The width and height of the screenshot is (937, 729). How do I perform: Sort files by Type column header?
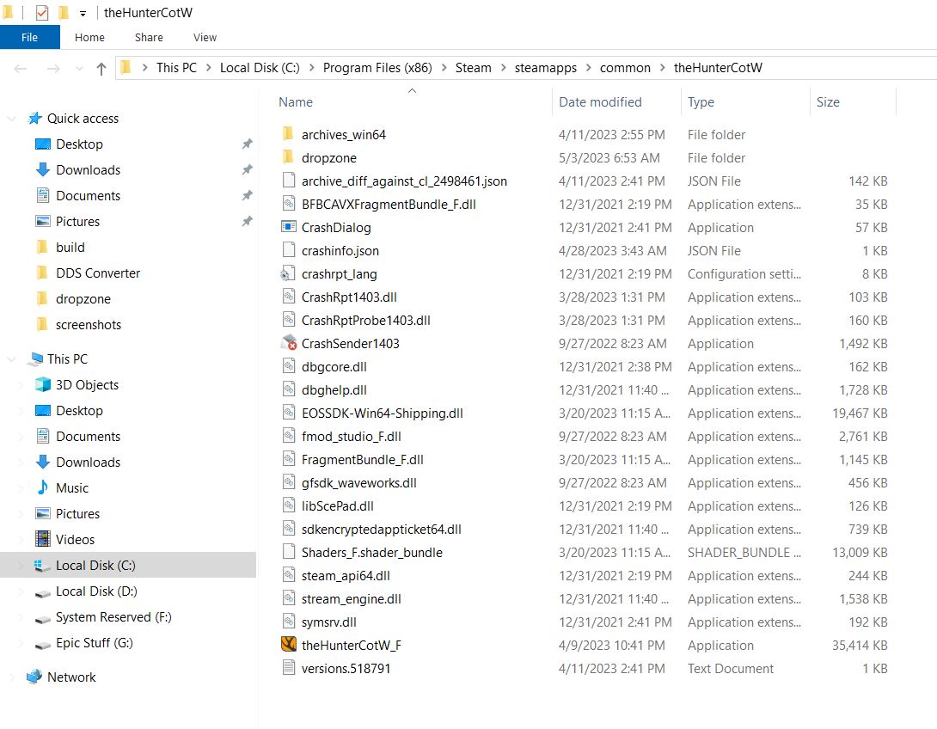(745, 101)
